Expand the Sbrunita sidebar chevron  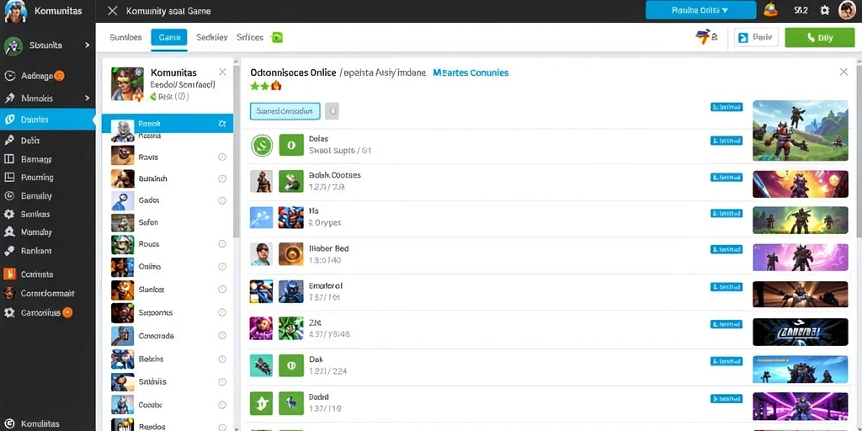87,45
